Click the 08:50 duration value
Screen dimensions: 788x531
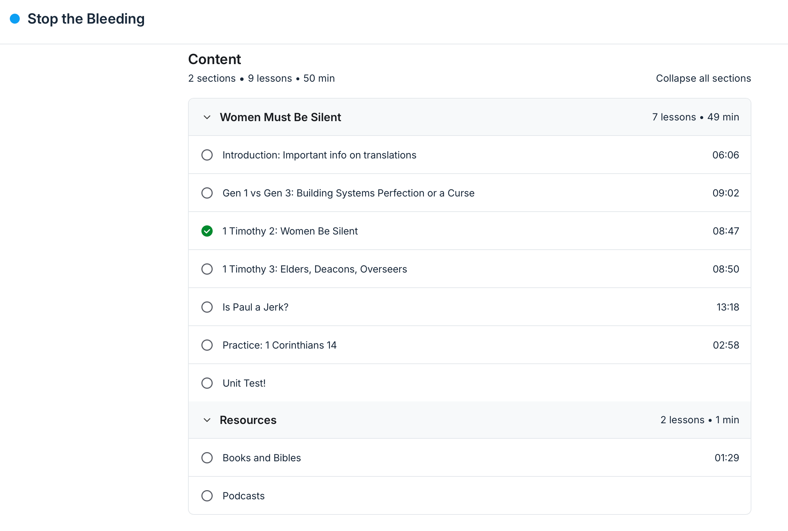tap(726, 269)
